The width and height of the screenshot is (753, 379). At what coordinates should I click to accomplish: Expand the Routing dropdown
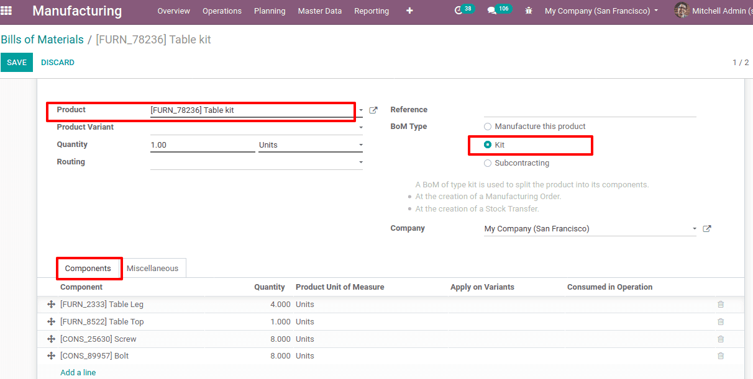pos(361,163)
